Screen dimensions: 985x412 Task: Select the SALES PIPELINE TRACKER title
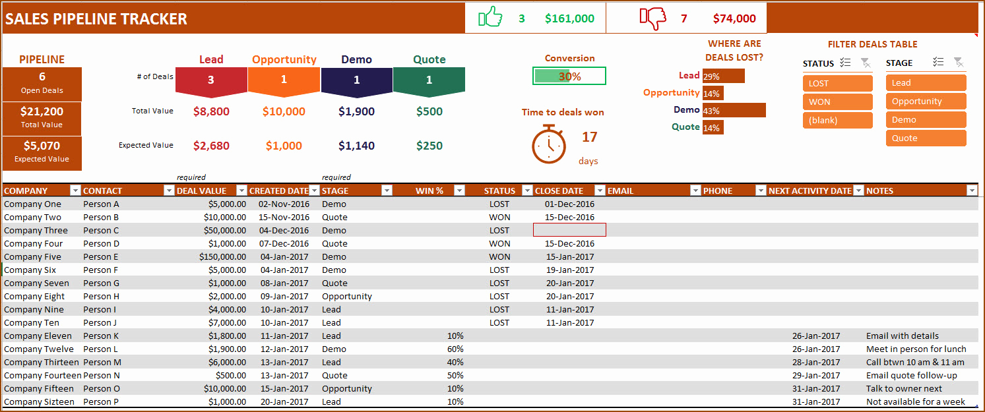(96, 19)
